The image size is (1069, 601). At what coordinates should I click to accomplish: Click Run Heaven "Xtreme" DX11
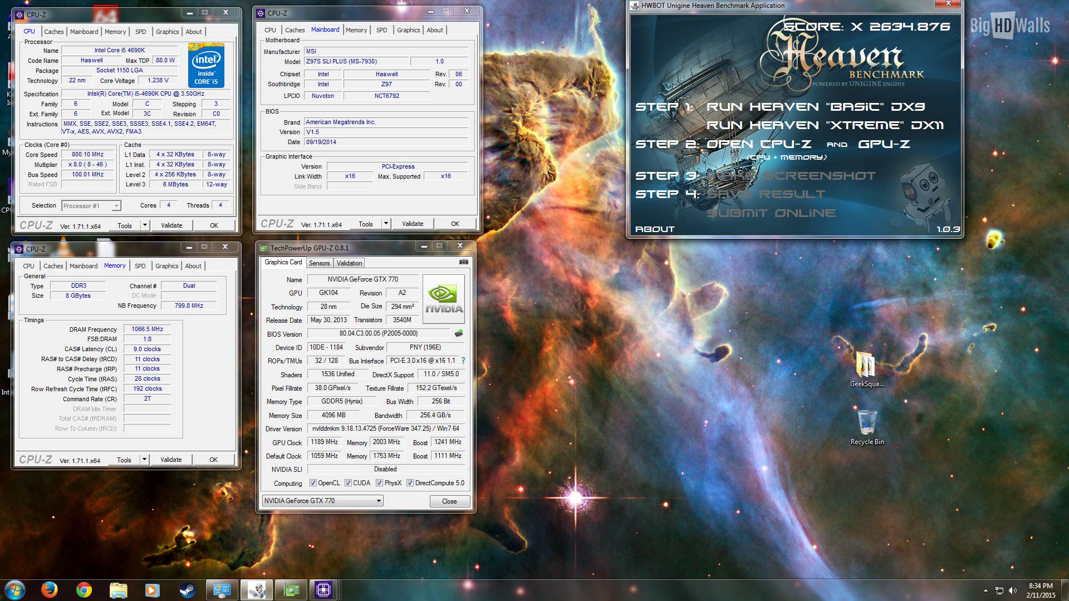pos(825,125)
